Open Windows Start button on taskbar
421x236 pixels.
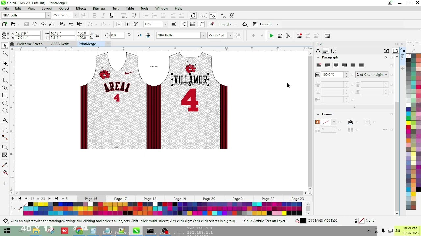[7, 231]
